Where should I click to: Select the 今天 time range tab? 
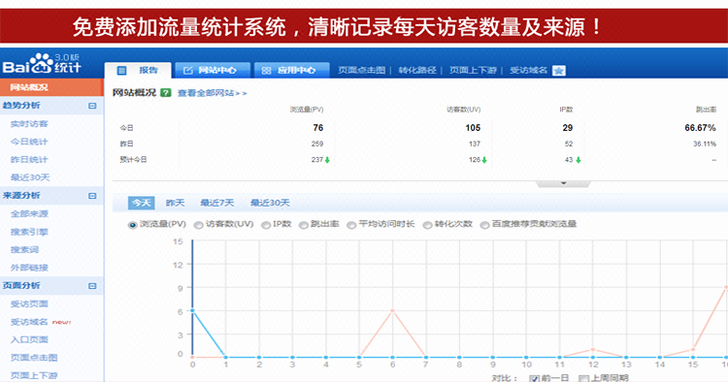pos(141,203)
